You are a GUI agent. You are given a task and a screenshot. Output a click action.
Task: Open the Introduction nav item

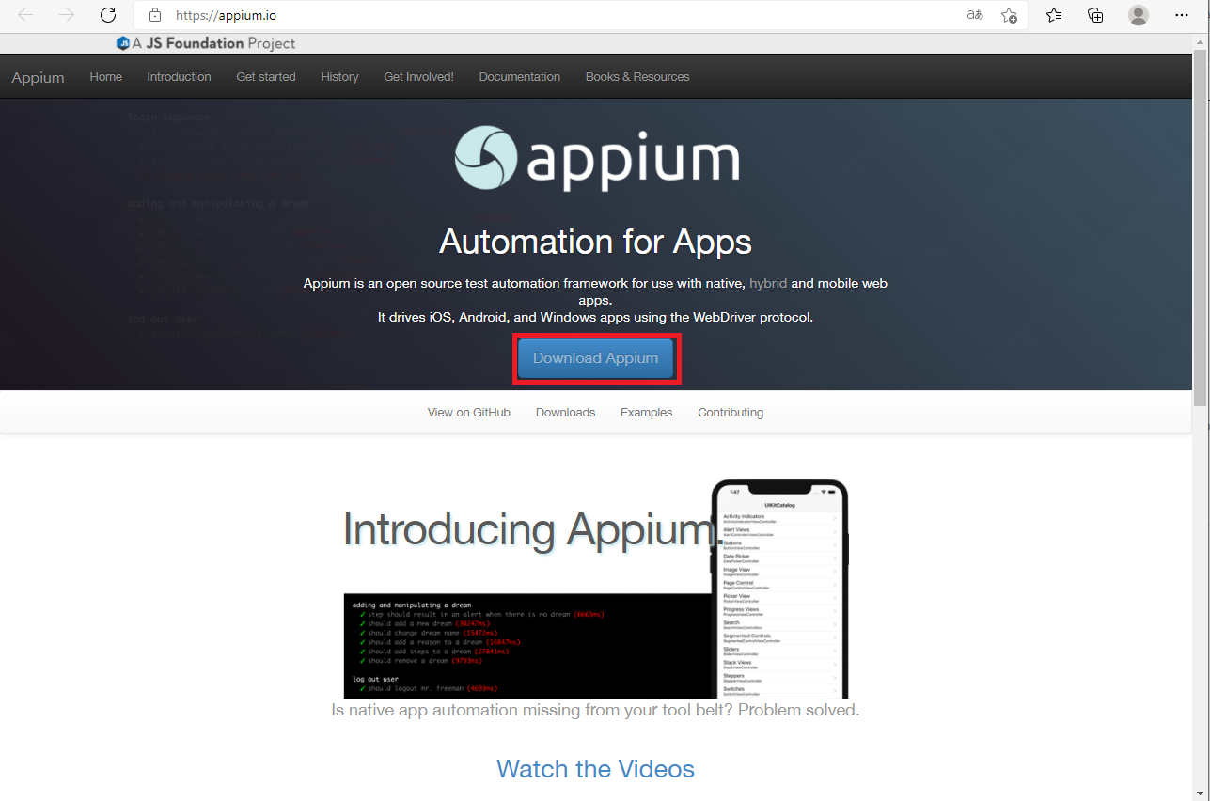tap(179, 77)
